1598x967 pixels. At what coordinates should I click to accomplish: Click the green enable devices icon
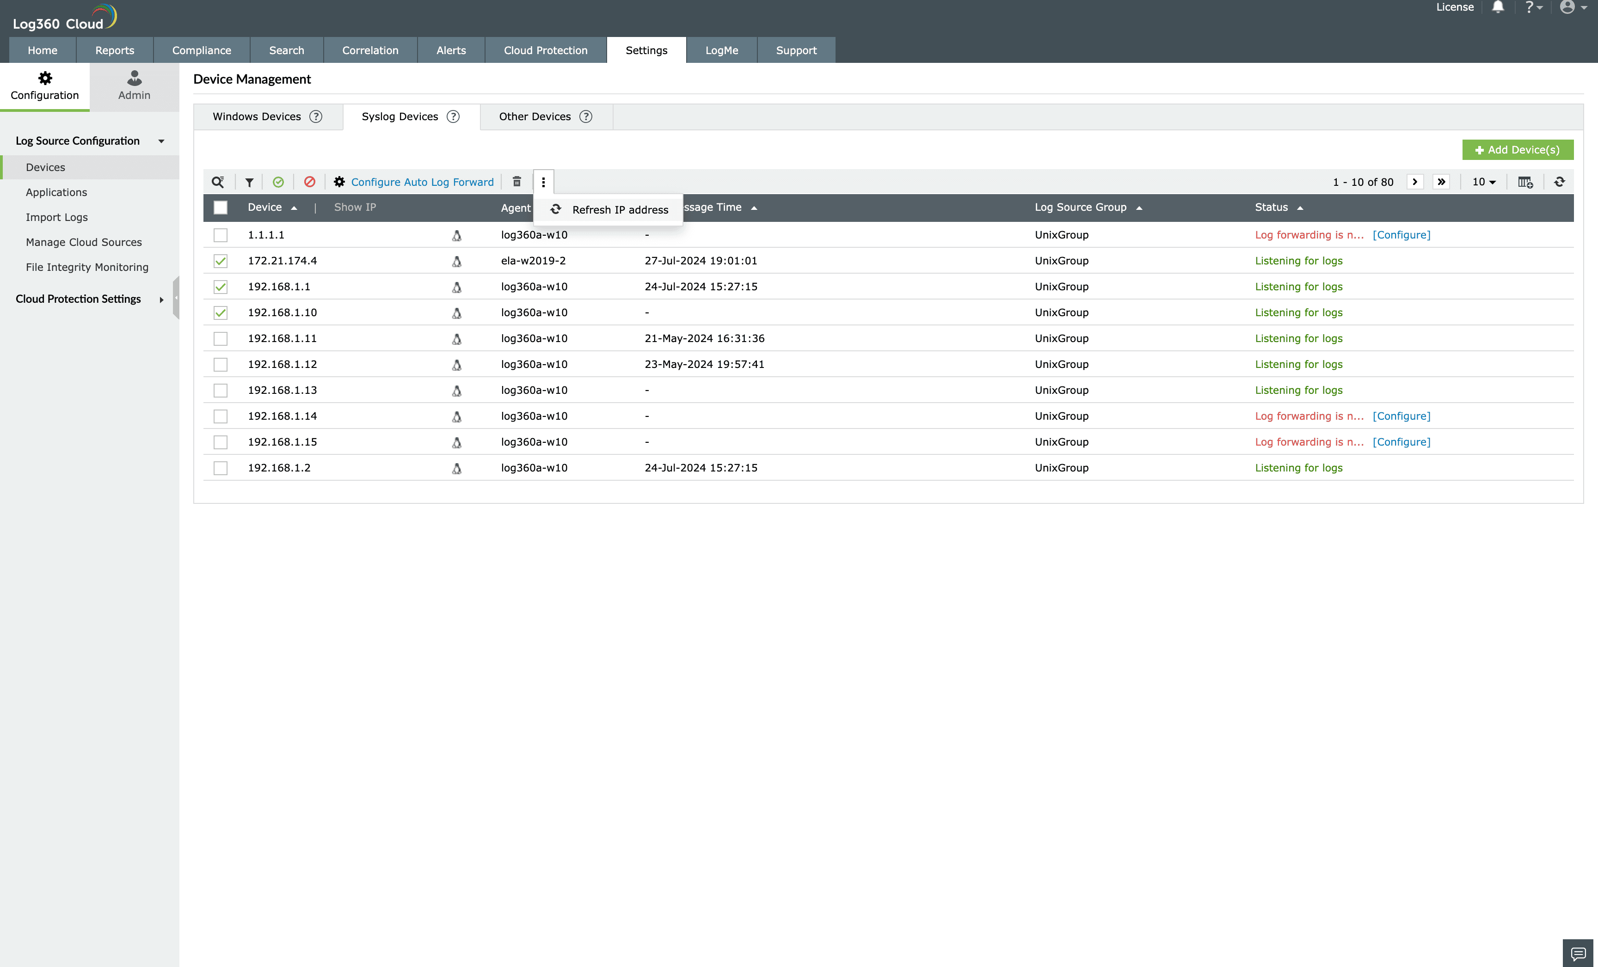[x=278, y=182]
